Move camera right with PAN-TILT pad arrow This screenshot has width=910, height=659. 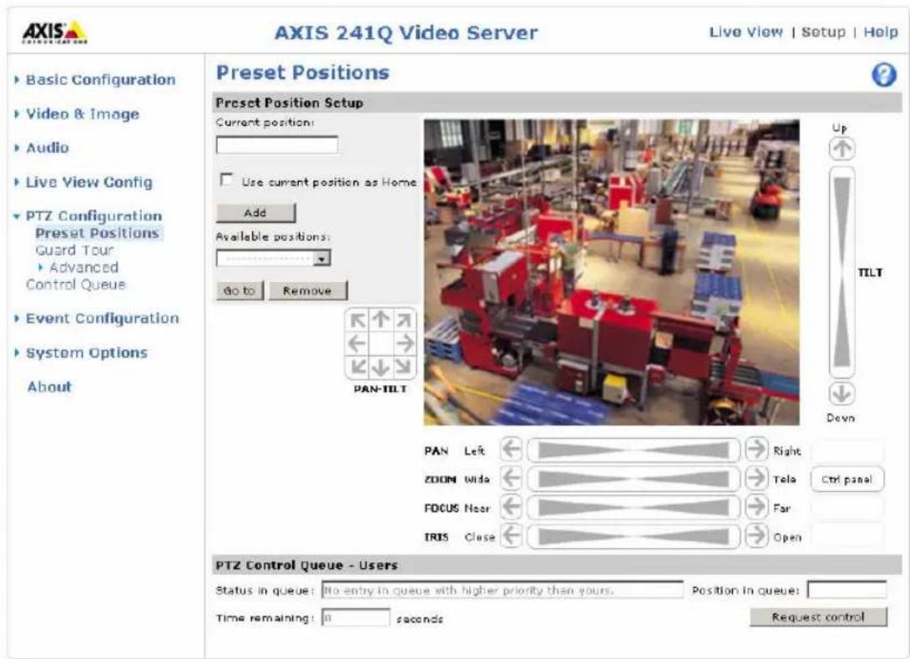[405, 344]
